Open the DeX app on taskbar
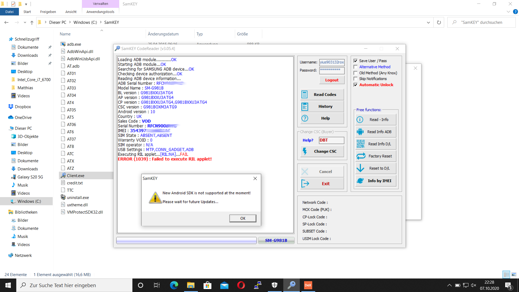The image size is (519, 292). [x=308, y=285]
